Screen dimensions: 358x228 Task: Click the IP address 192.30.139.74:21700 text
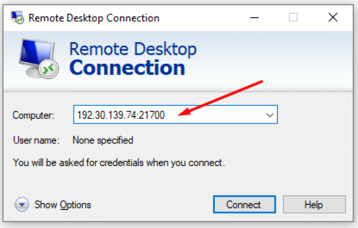click(121, 115)
